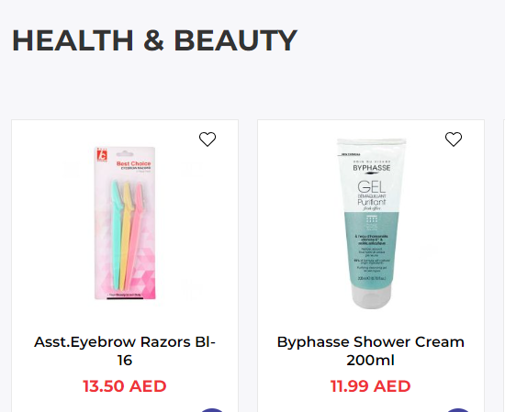505x412 pixels.
Task: Select partially visible third product card edge
Action: click(x=504, y=266)
